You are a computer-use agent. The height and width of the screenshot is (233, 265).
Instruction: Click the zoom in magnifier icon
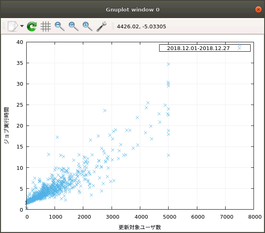pos(73,27)
